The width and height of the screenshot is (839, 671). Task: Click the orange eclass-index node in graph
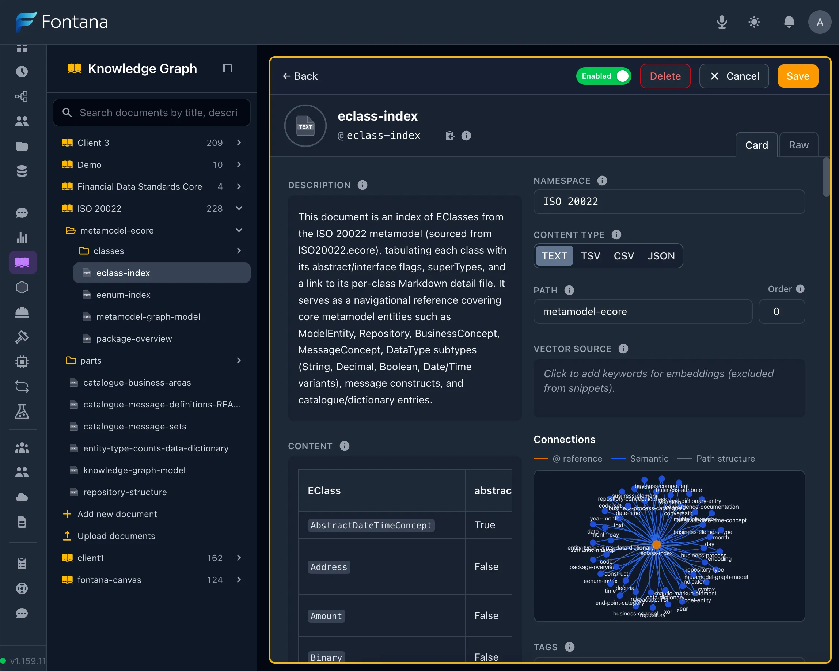[657, 544]
